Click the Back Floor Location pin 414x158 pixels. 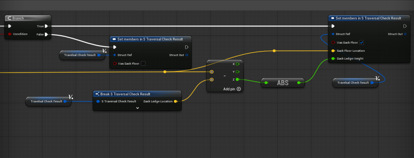point(333,51)
